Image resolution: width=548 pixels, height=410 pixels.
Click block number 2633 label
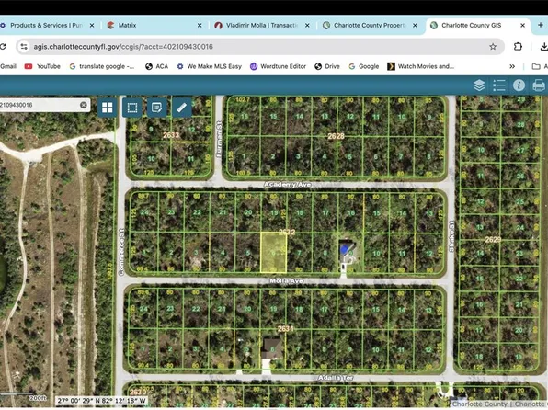(171, 135)
